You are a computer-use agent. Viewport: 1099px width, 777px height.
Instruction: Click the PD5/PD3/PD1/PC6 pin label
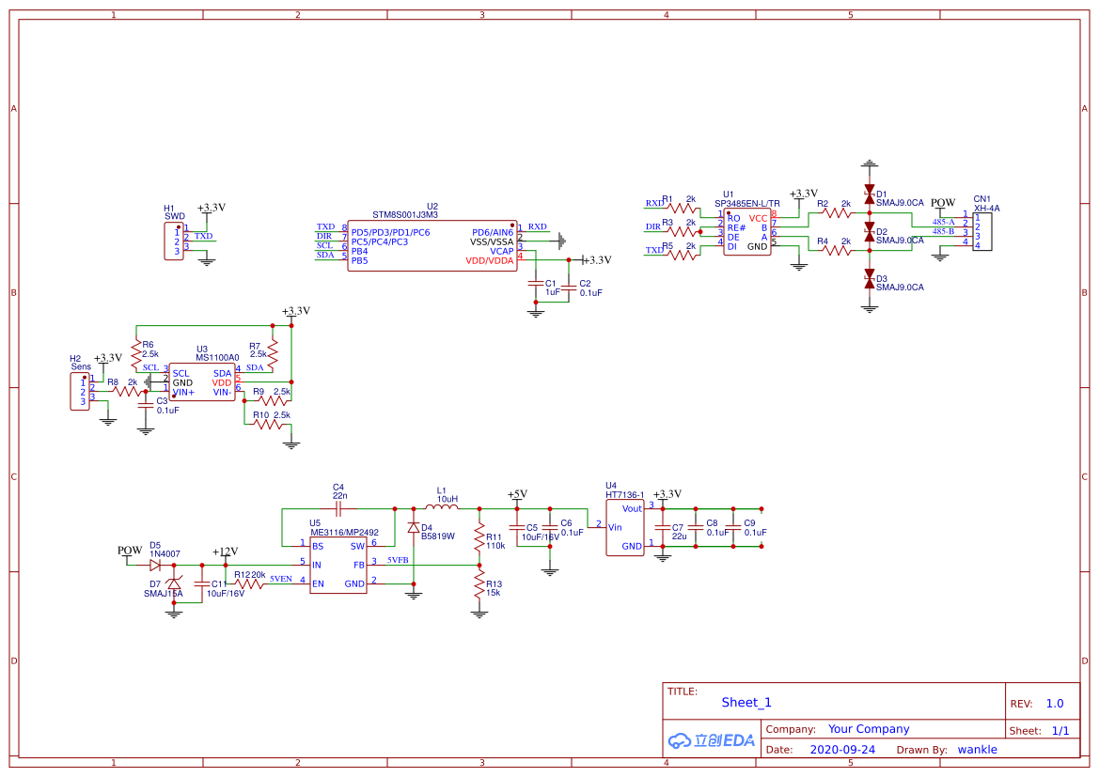pyautogui.click(x=390, y=233)
